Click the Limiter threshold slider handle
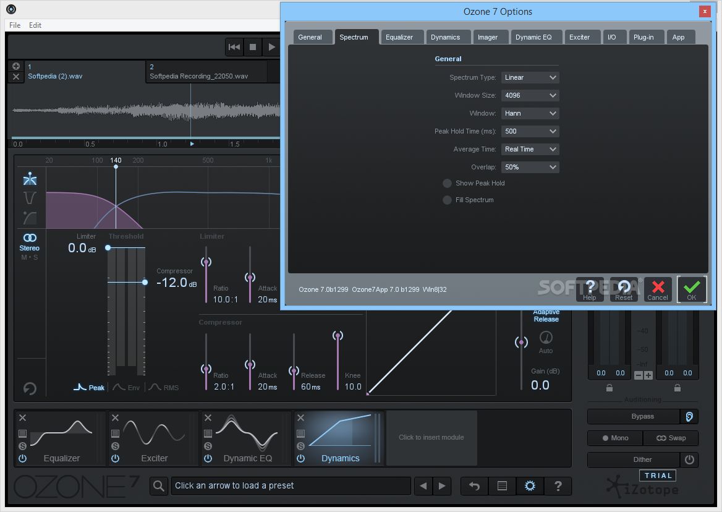 pos(108,248)
